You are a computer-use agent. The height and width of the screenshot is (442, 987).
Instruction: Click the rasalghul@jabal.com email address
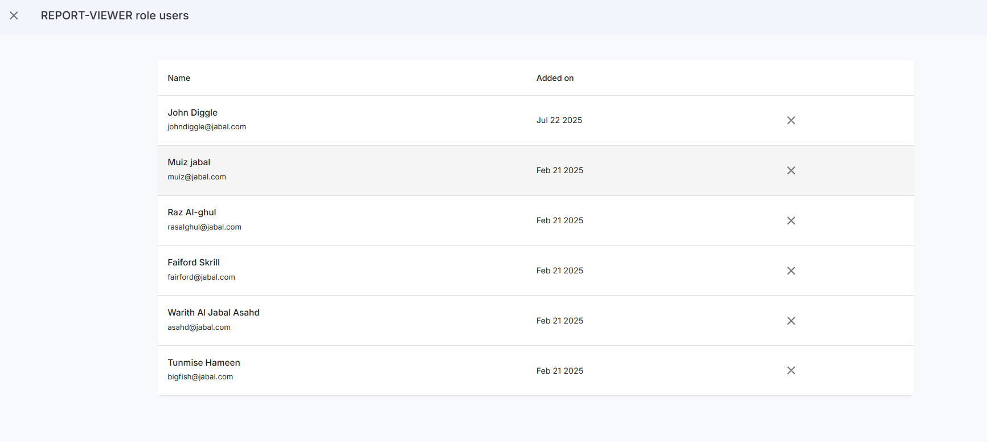[x=204, y=227]
